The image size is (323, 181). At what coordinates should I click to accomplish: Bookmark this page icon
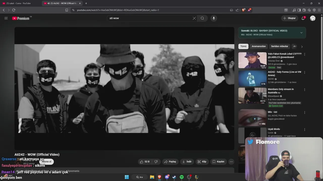67,10
